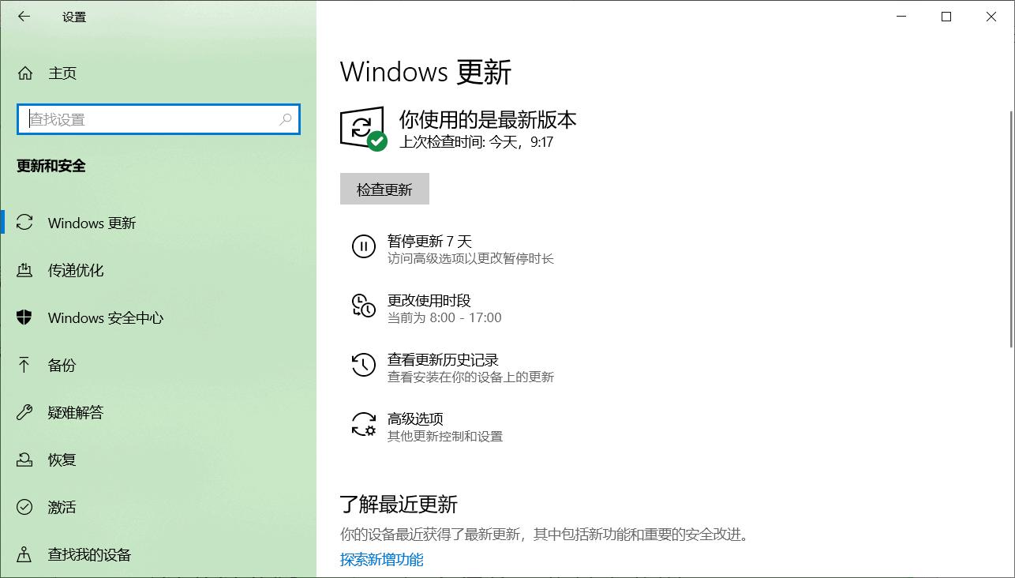Screen dimensions: 1015x578
Task: Click the back arrow
Action: click(23, 16)
